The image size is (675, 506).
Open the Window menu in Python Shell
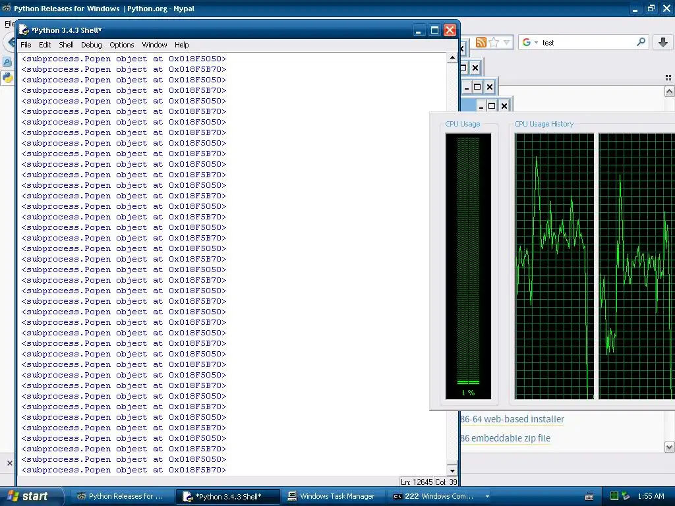(154, 45)
